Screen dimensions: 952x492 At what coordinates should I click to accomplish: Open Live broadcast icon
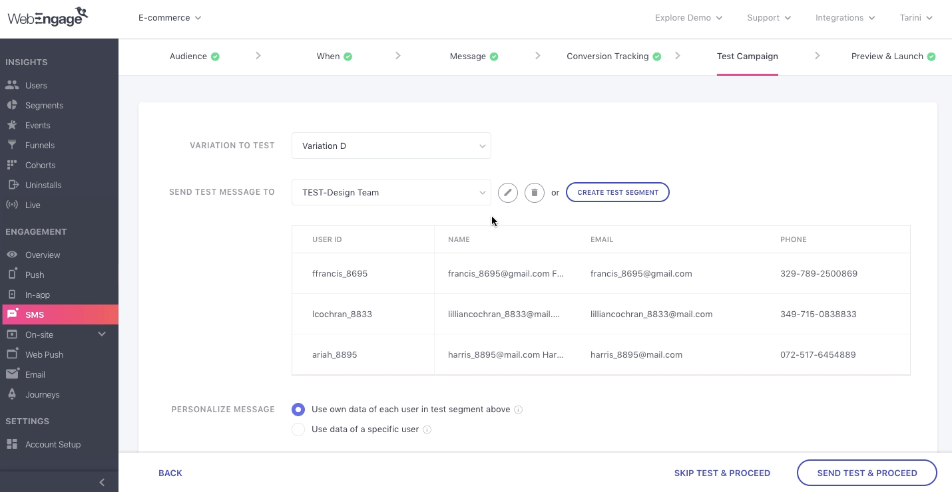pyautogui.click(x=12, y=205)
